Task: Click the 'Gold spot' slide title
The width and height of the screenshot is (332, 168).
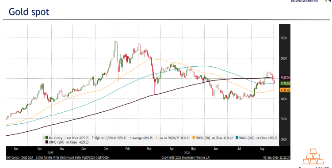Action: pos(29,12)
